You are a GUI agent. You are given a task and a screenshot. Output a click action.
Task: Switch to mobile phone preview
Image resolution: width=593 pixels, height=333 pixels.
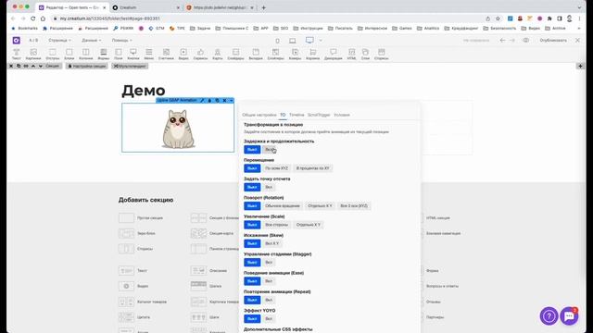click(278, 41)
